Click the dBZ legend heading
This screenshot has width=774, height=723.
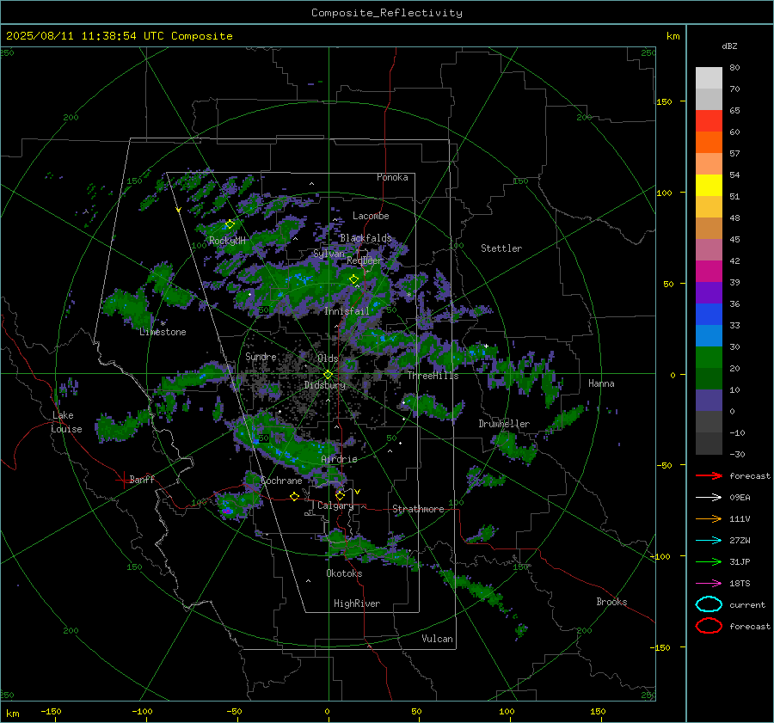(x=729, y=46)
